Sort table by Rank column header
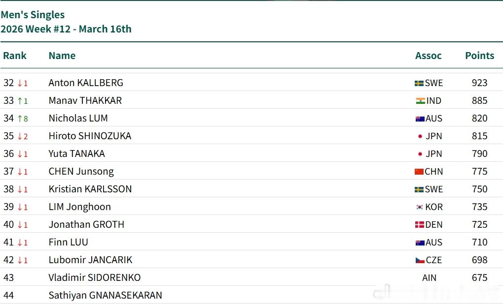Screen dimensions: 503x304 [x=15, y=56]
